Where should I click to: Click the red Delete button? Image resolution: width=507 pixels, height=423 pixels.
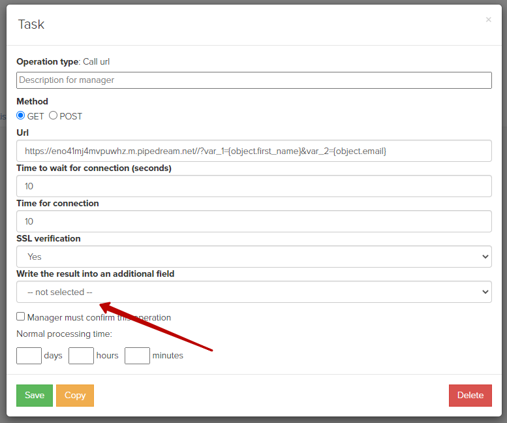coord(470,395)
